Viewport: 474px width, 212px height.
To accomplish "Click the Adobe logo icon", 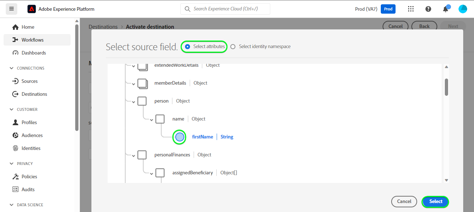I will coord(32,9).
